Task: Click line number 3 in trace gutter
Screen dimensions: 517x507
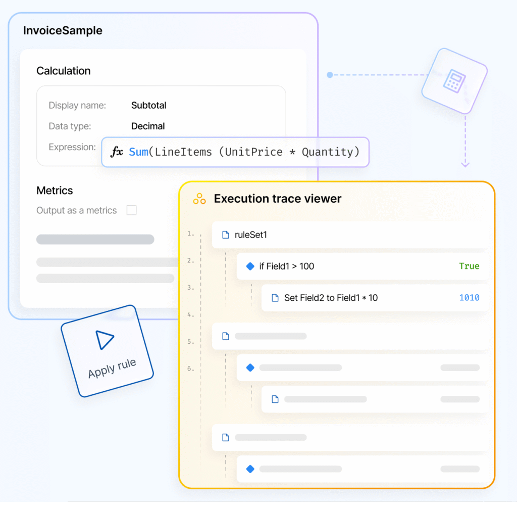Action: [x=190, y=288]
